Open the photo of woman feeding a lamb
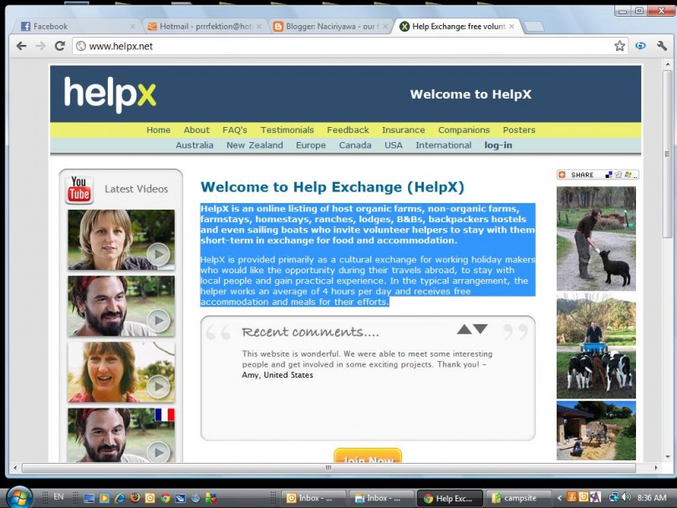Viewport: 677px width, 508px height. point(596,239)
